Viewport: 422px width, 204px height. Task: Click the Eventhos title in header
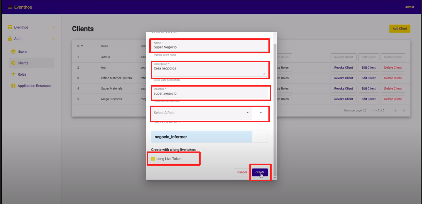coord(23,7)
